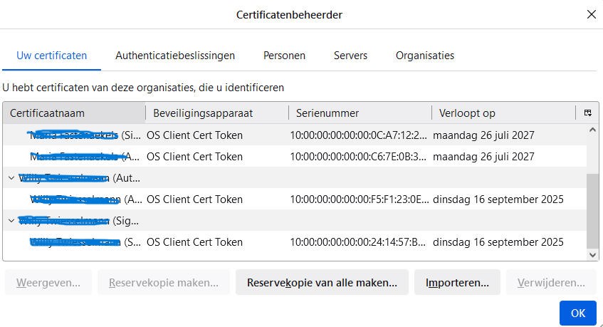Sort by Verloopt op column header
This screenshot has height=327, width=603.
(503, 113)
